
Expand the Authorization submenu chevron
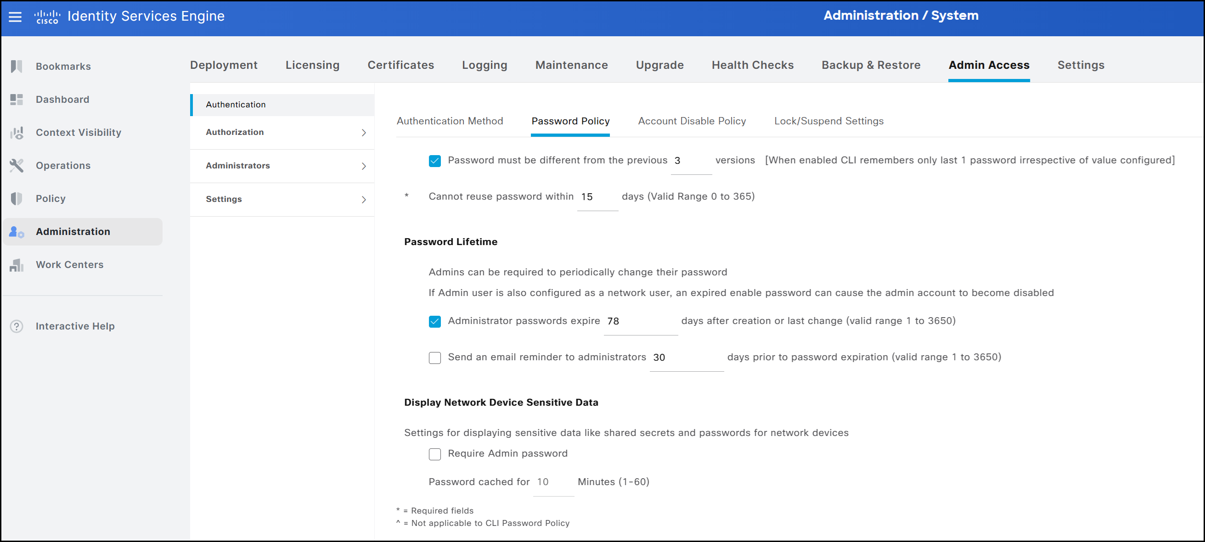(x=363, y=133)
